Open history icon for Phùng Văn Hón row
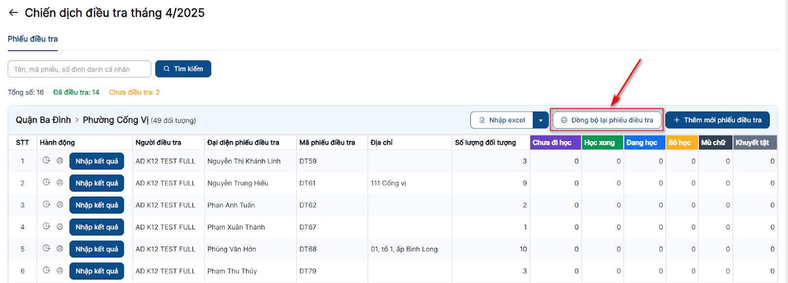Image resolution: width=788 pixels, height=283 pixels. click(x=46, y=248)
